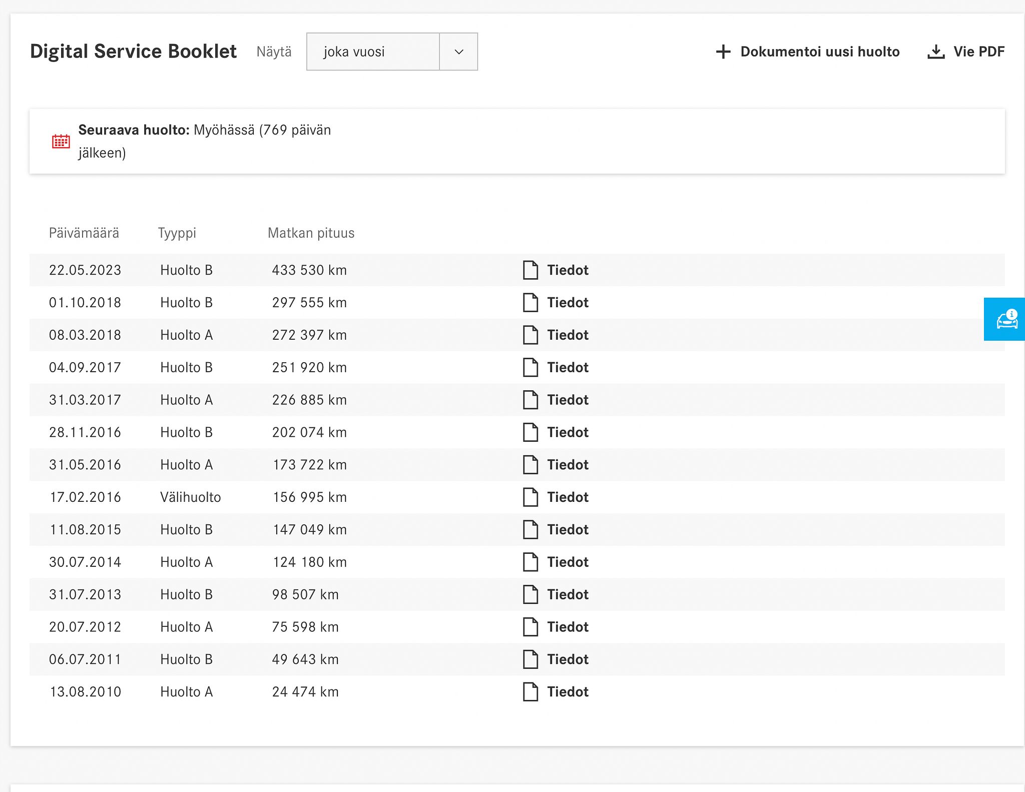Click the Päivämäärä column header
Image resolution: width=1025 pixels, height=792 pixels.
click(x=84, y=233)
